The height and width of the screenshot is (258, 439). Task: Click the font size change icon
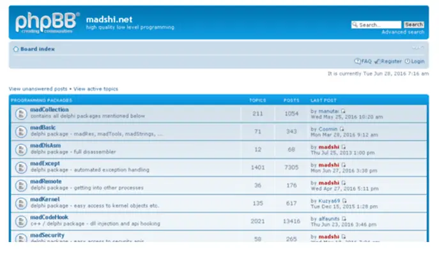coord(418,48)
